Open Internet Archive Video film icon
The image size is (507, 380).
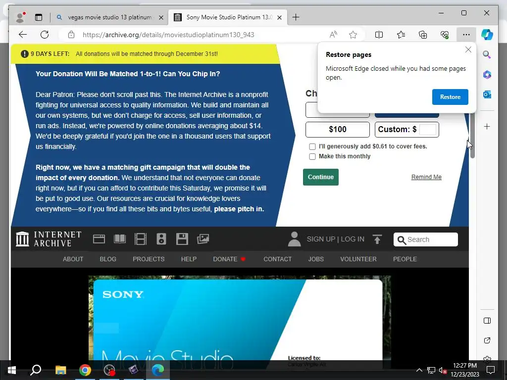140,239
